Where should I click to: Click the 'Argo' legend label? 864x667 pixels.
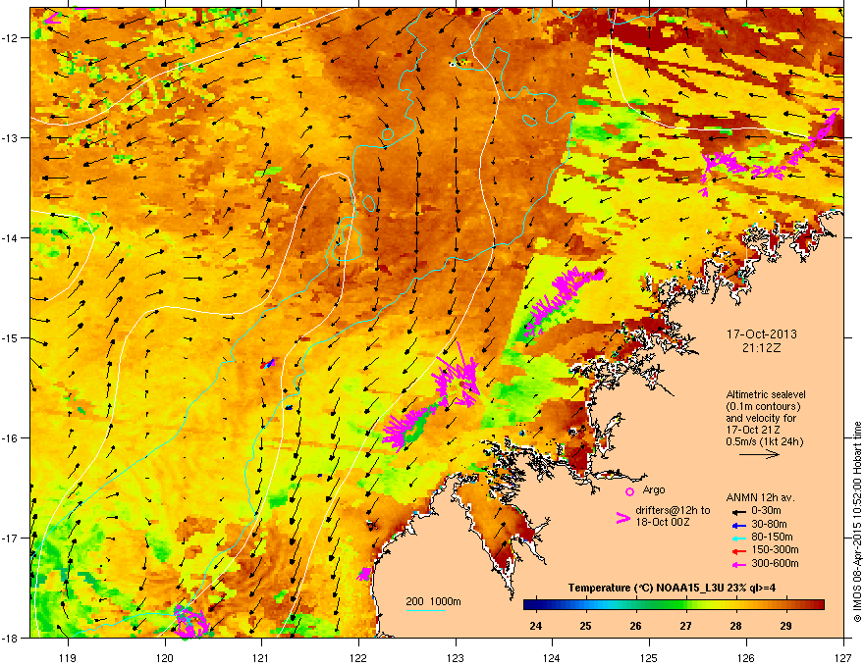654,489
